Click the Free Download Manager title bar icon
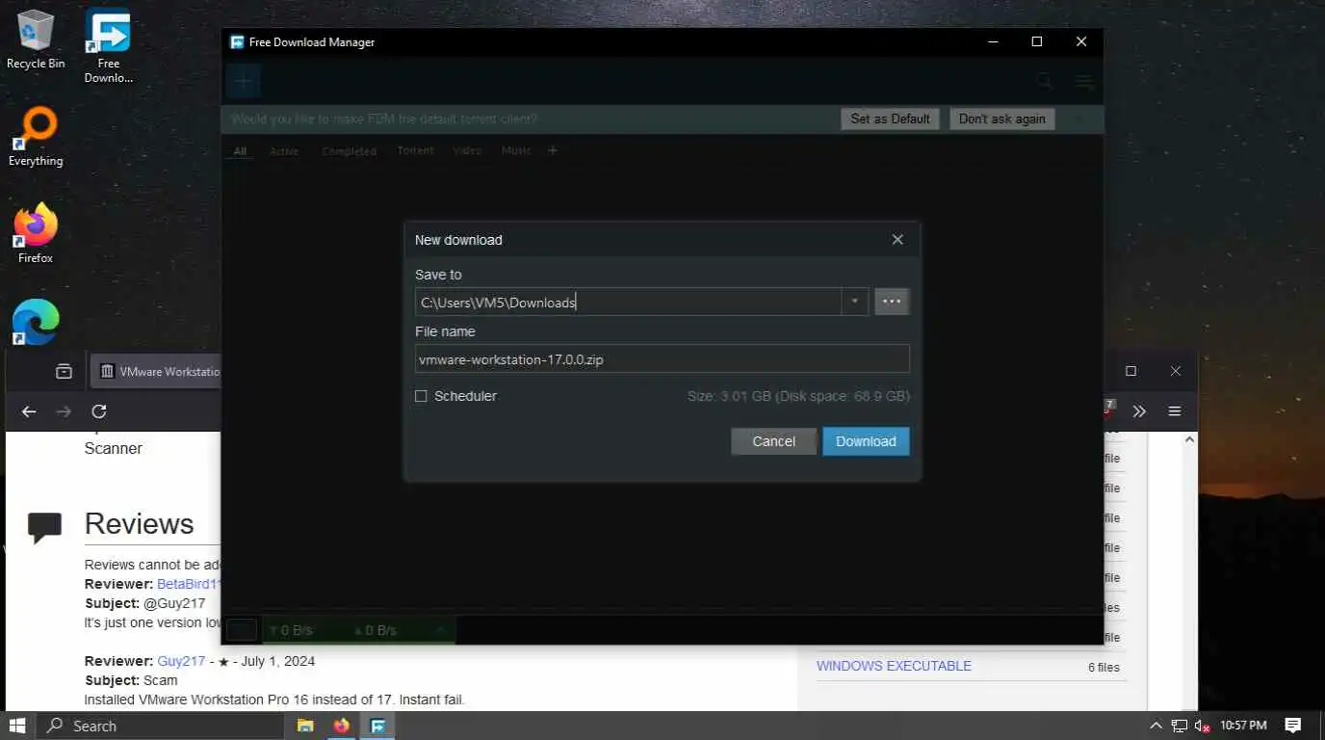The height and width of the screenshot is (740, 1325). pos(237,41)
